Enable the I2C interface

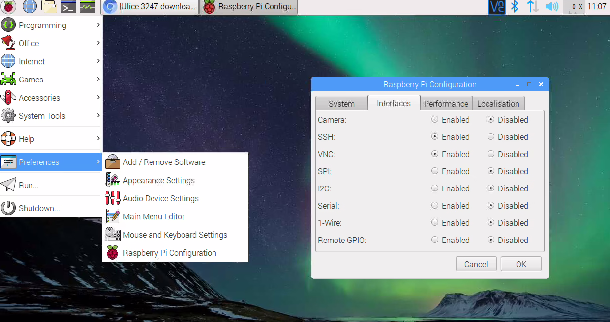click(x=435, y=188)
